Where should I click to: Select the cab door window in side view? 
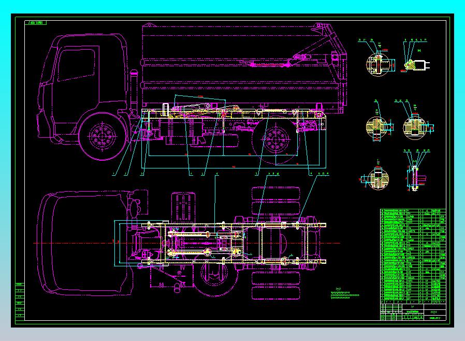(76, 65)
